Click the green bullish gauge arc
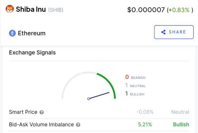 click(x=109, y=83)
